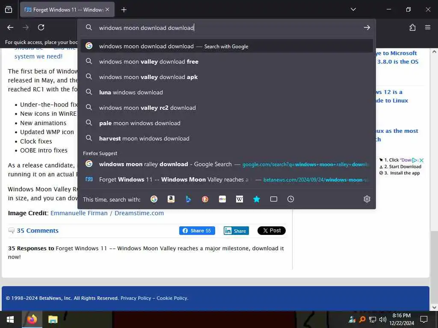This screenshot has height=328, width=438.
Task: Open Firefox View in the tab bar
Action: 9,9
